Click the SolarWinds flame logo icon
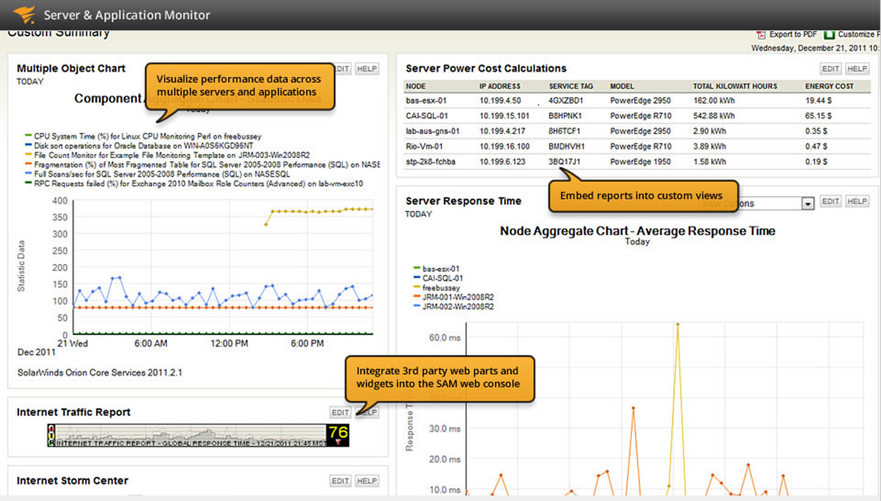 pos(25,14)
